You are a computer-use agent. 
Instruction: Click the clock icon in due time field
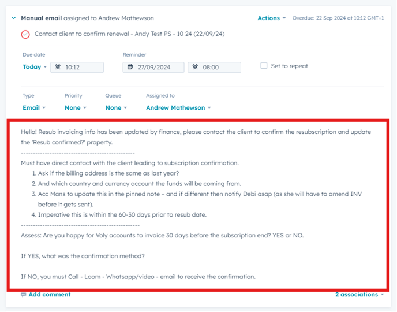click(x=58, y=67)
